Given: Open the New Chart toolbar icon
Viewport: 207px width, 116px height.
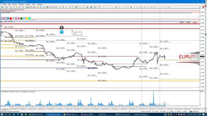Looking at the screenshot, I should click(x=2, y=7).
